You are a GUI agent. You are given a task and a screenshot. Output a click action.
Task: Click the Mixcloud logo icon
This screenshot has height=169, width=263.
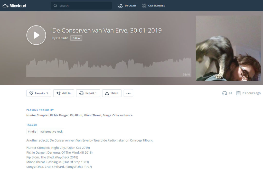point(5,6)
